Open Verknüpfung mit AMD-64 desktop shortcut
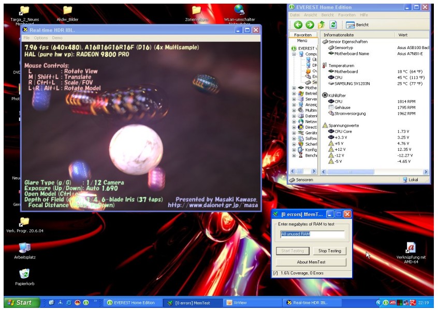Viewport: 438px width, 310px height. pos(411,253)
